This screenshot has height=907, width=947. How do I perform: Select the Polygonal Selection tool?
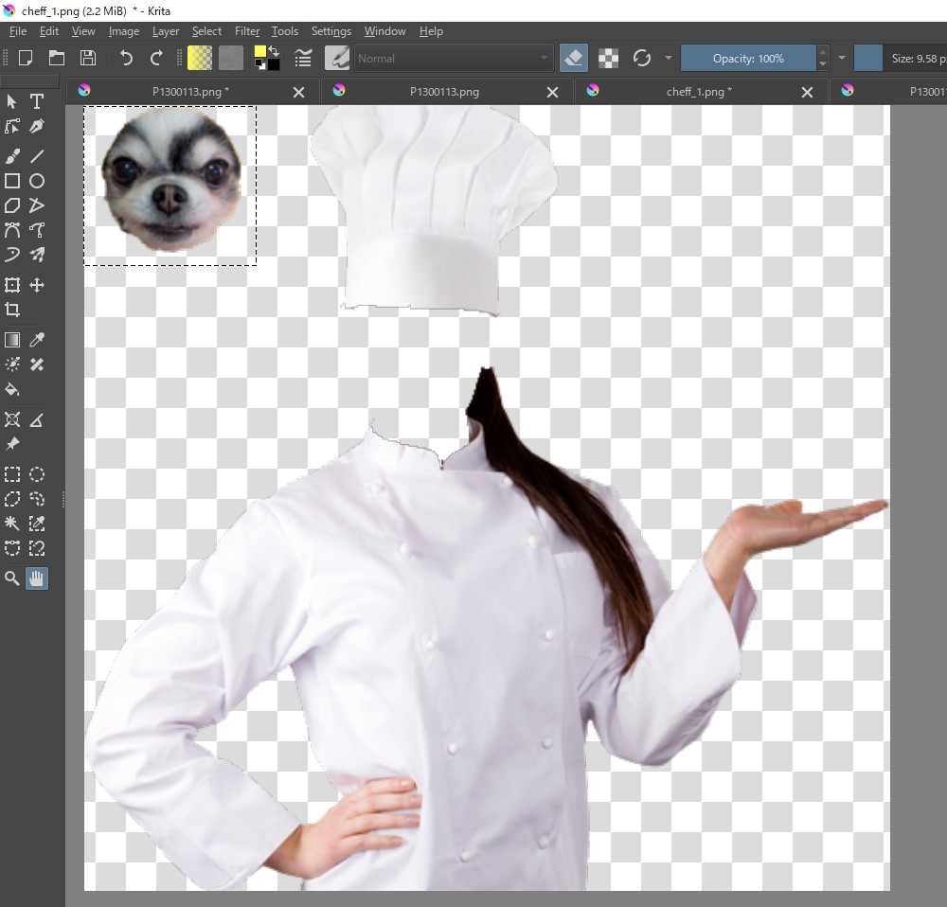(12, 499)
